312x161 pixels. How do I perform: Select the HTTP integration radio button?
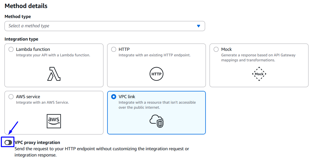[114, 49]
